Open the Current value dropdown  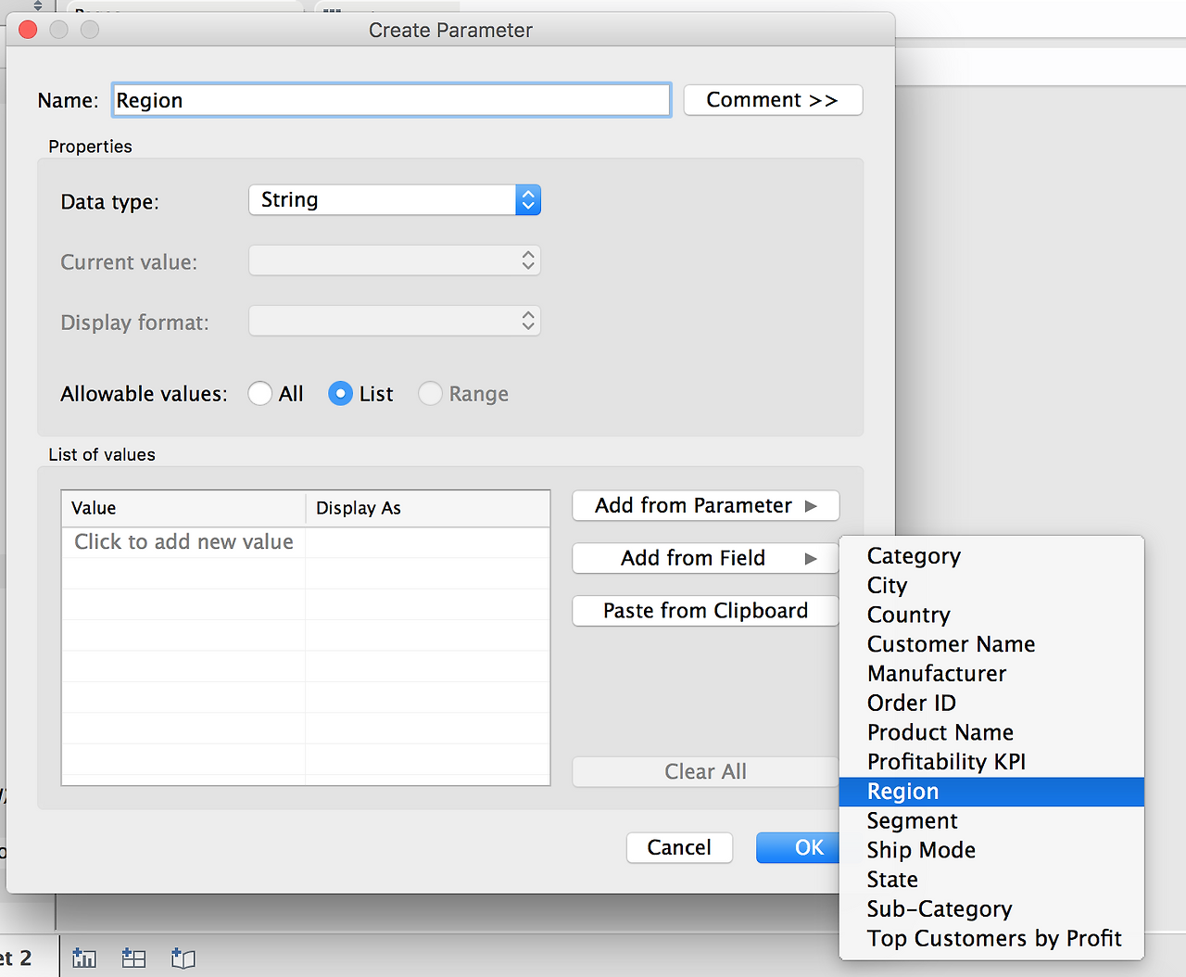[x=395, y=260]
